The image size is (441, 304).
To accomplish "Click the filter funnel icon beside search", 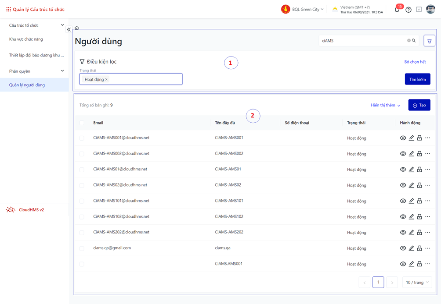I will coord(429,41).
